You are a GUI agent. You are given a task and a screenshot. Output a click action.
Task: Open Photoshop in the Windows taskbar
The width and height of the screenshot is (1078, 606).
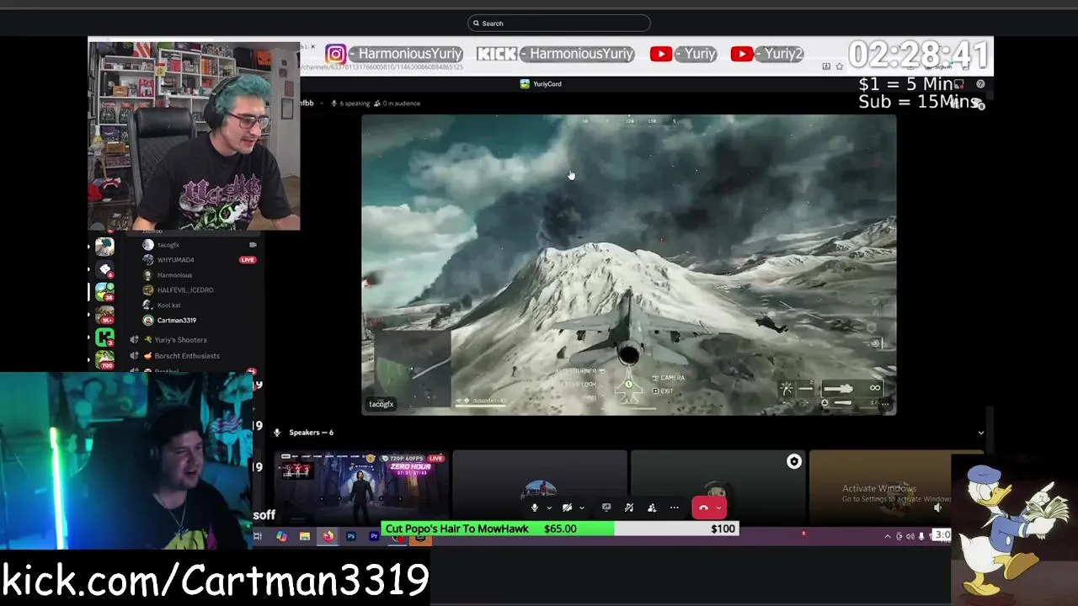point(350,536)
